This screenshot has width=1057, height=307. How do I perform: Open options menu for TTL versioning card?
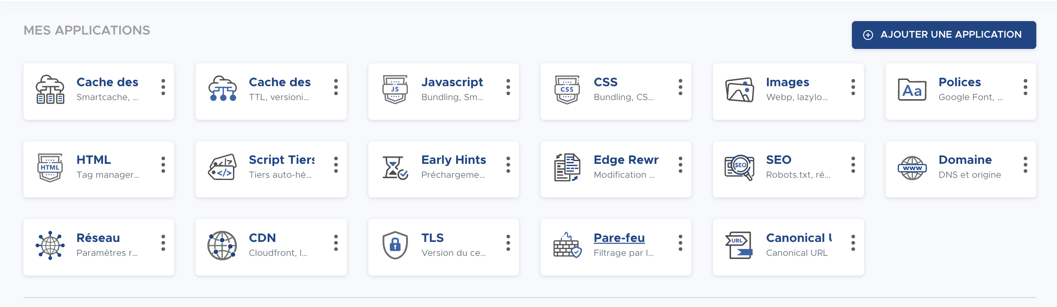click(336, 87)
